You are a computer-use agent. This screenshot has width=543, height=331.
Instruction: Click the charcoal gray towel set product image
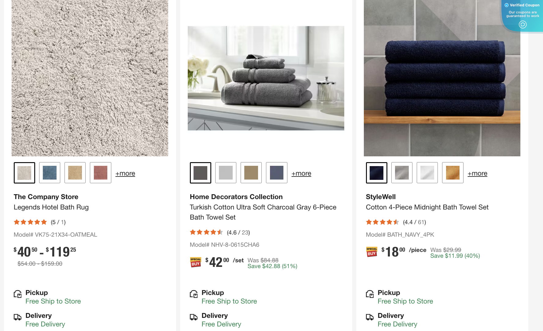point(266,78)
